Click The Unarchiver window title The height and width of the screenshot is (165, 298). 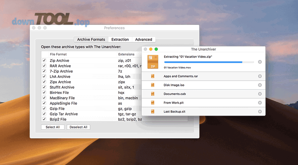pyautogui.click(x=204, y=49)
